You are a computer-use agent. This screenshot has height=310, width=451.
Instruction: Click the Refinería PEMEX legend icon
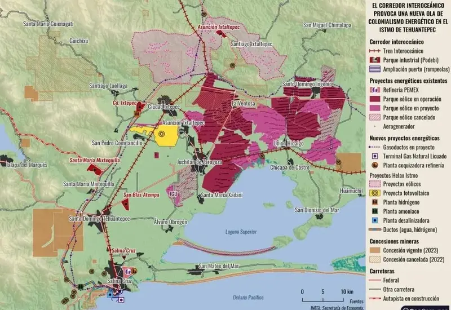coord(375,90)
